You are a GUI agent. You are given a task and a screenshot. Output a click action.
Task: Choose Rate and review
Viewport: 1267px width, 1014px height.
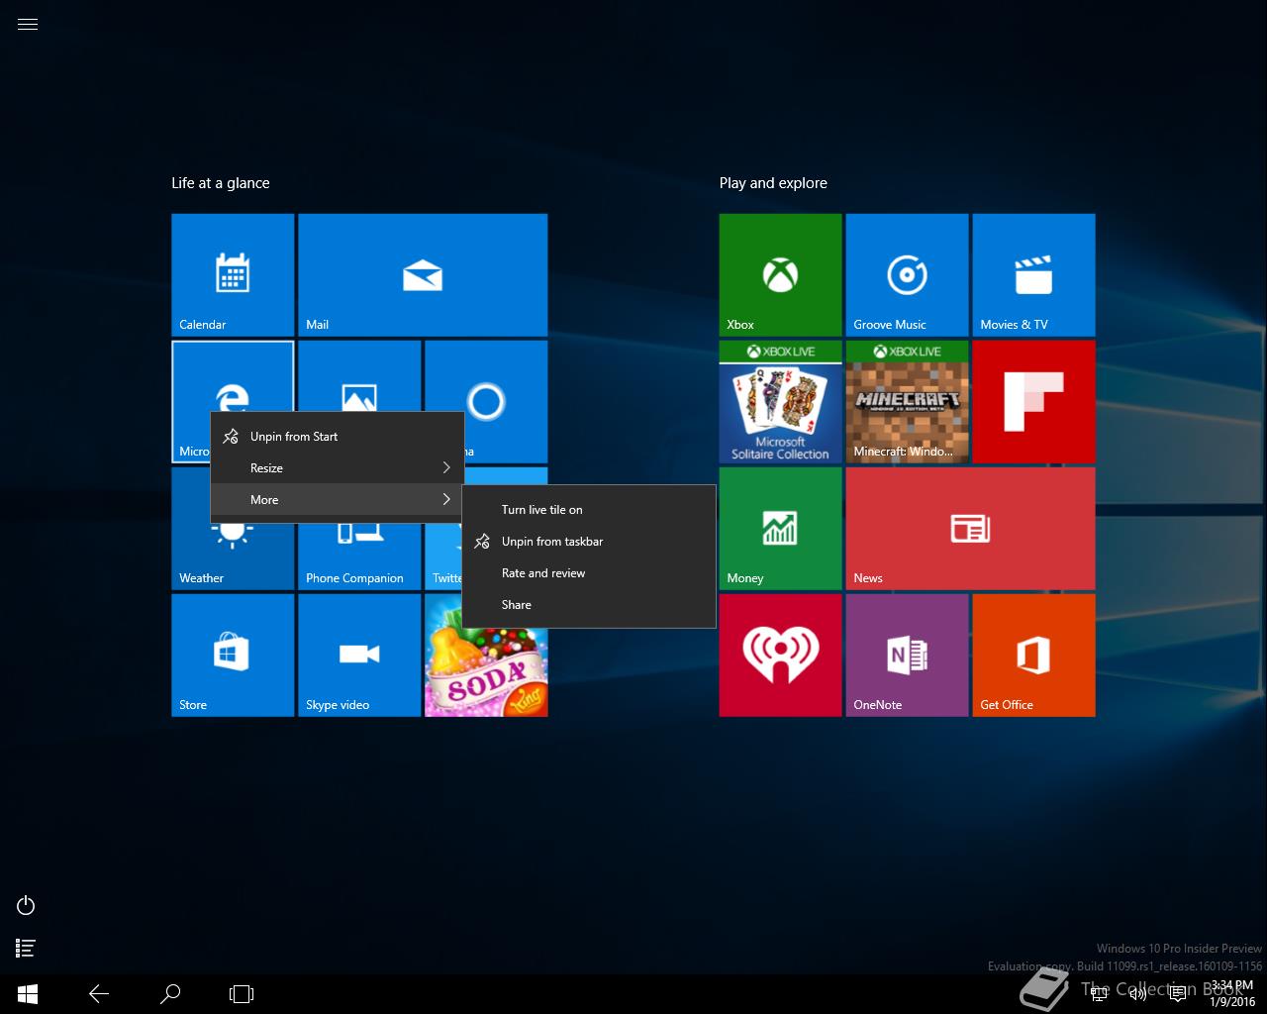[589, 573]
